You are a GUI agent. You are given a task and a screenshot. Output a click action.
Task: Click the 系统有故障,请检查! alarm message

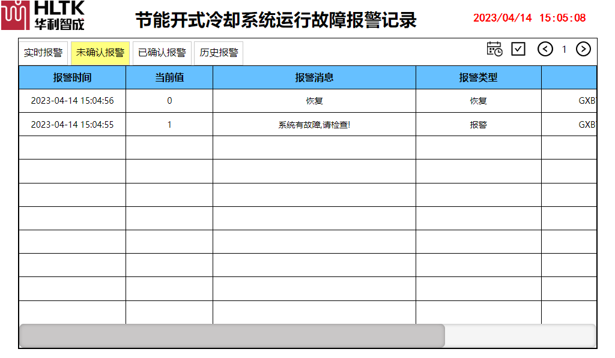(x=314, y=125)
